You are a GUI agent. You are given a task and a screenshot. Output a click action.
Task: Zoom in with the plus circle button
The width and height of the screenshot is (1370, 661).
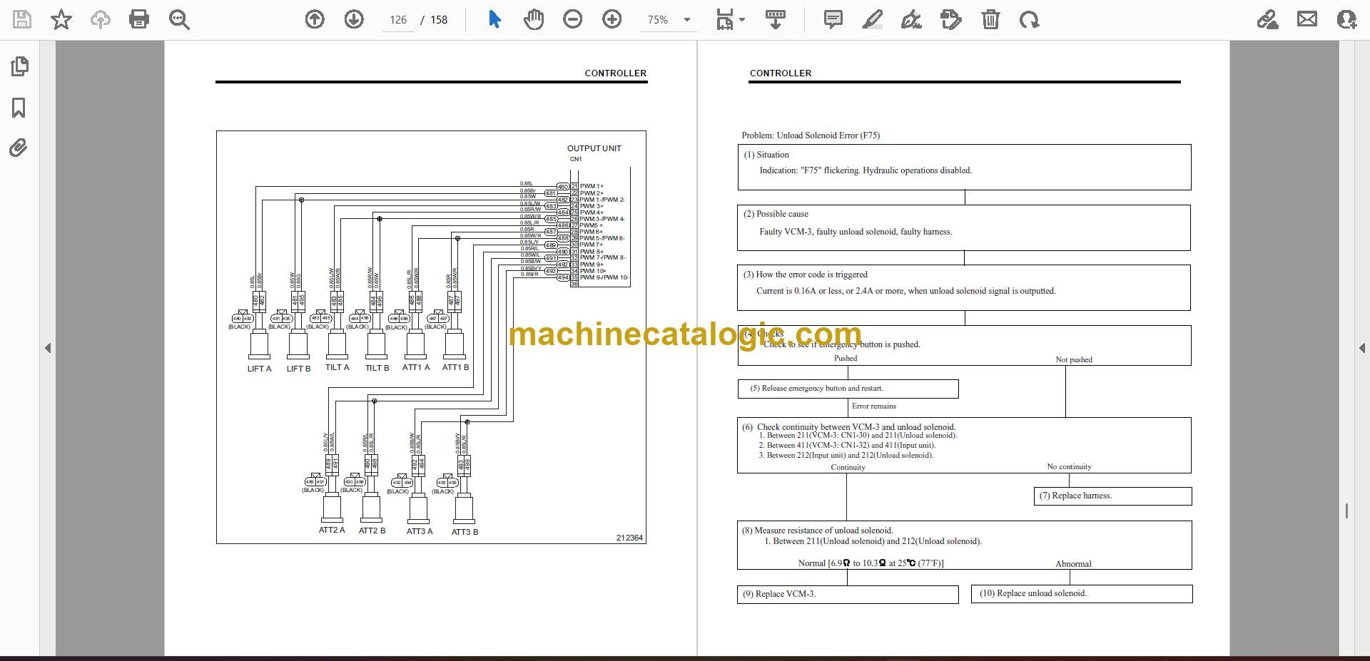pos(612,19)
